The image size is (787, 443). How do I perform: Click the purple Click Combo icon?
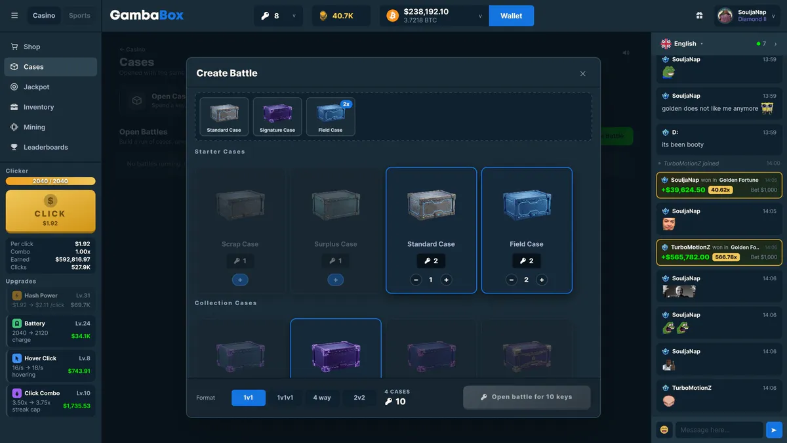[17, 393]
